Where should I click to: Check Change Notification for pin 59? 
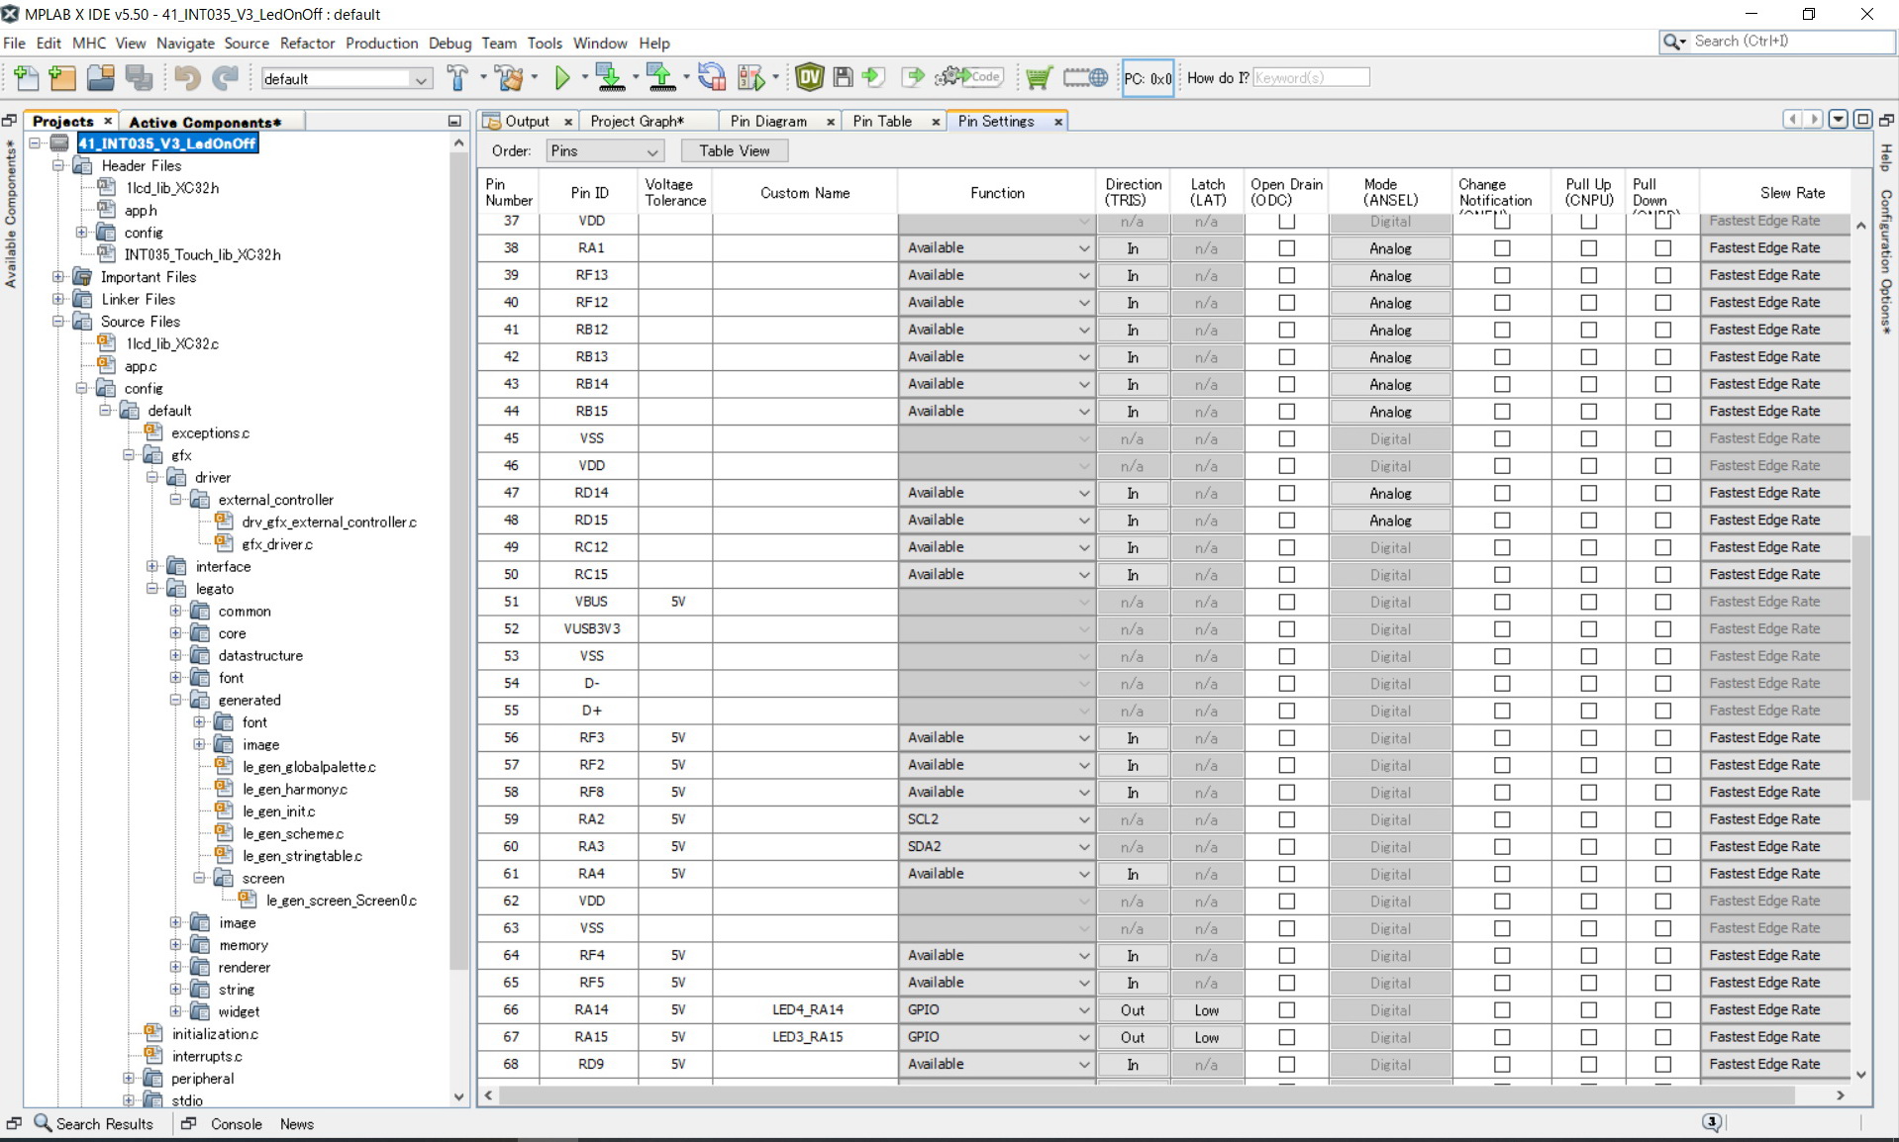point(1501,819)
